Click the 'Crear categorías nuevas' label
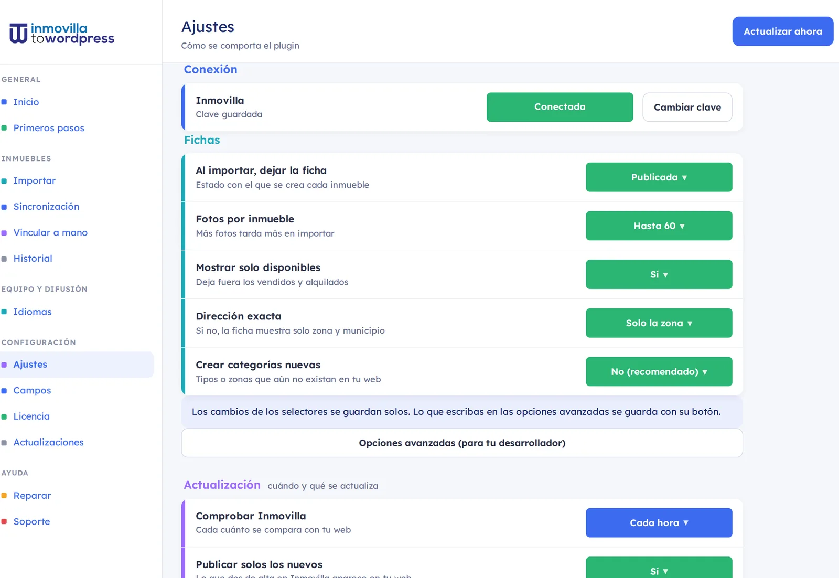The width and height of the screenshot is (839, 578). [x=258, y=365]
